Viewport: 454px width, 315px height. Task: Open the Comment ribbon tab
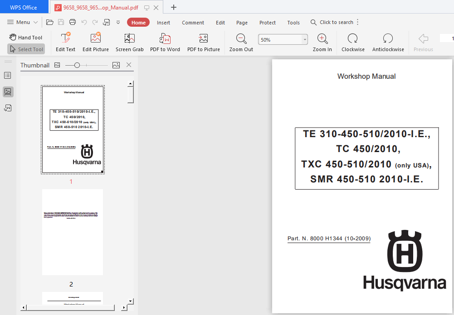(193, 23)
